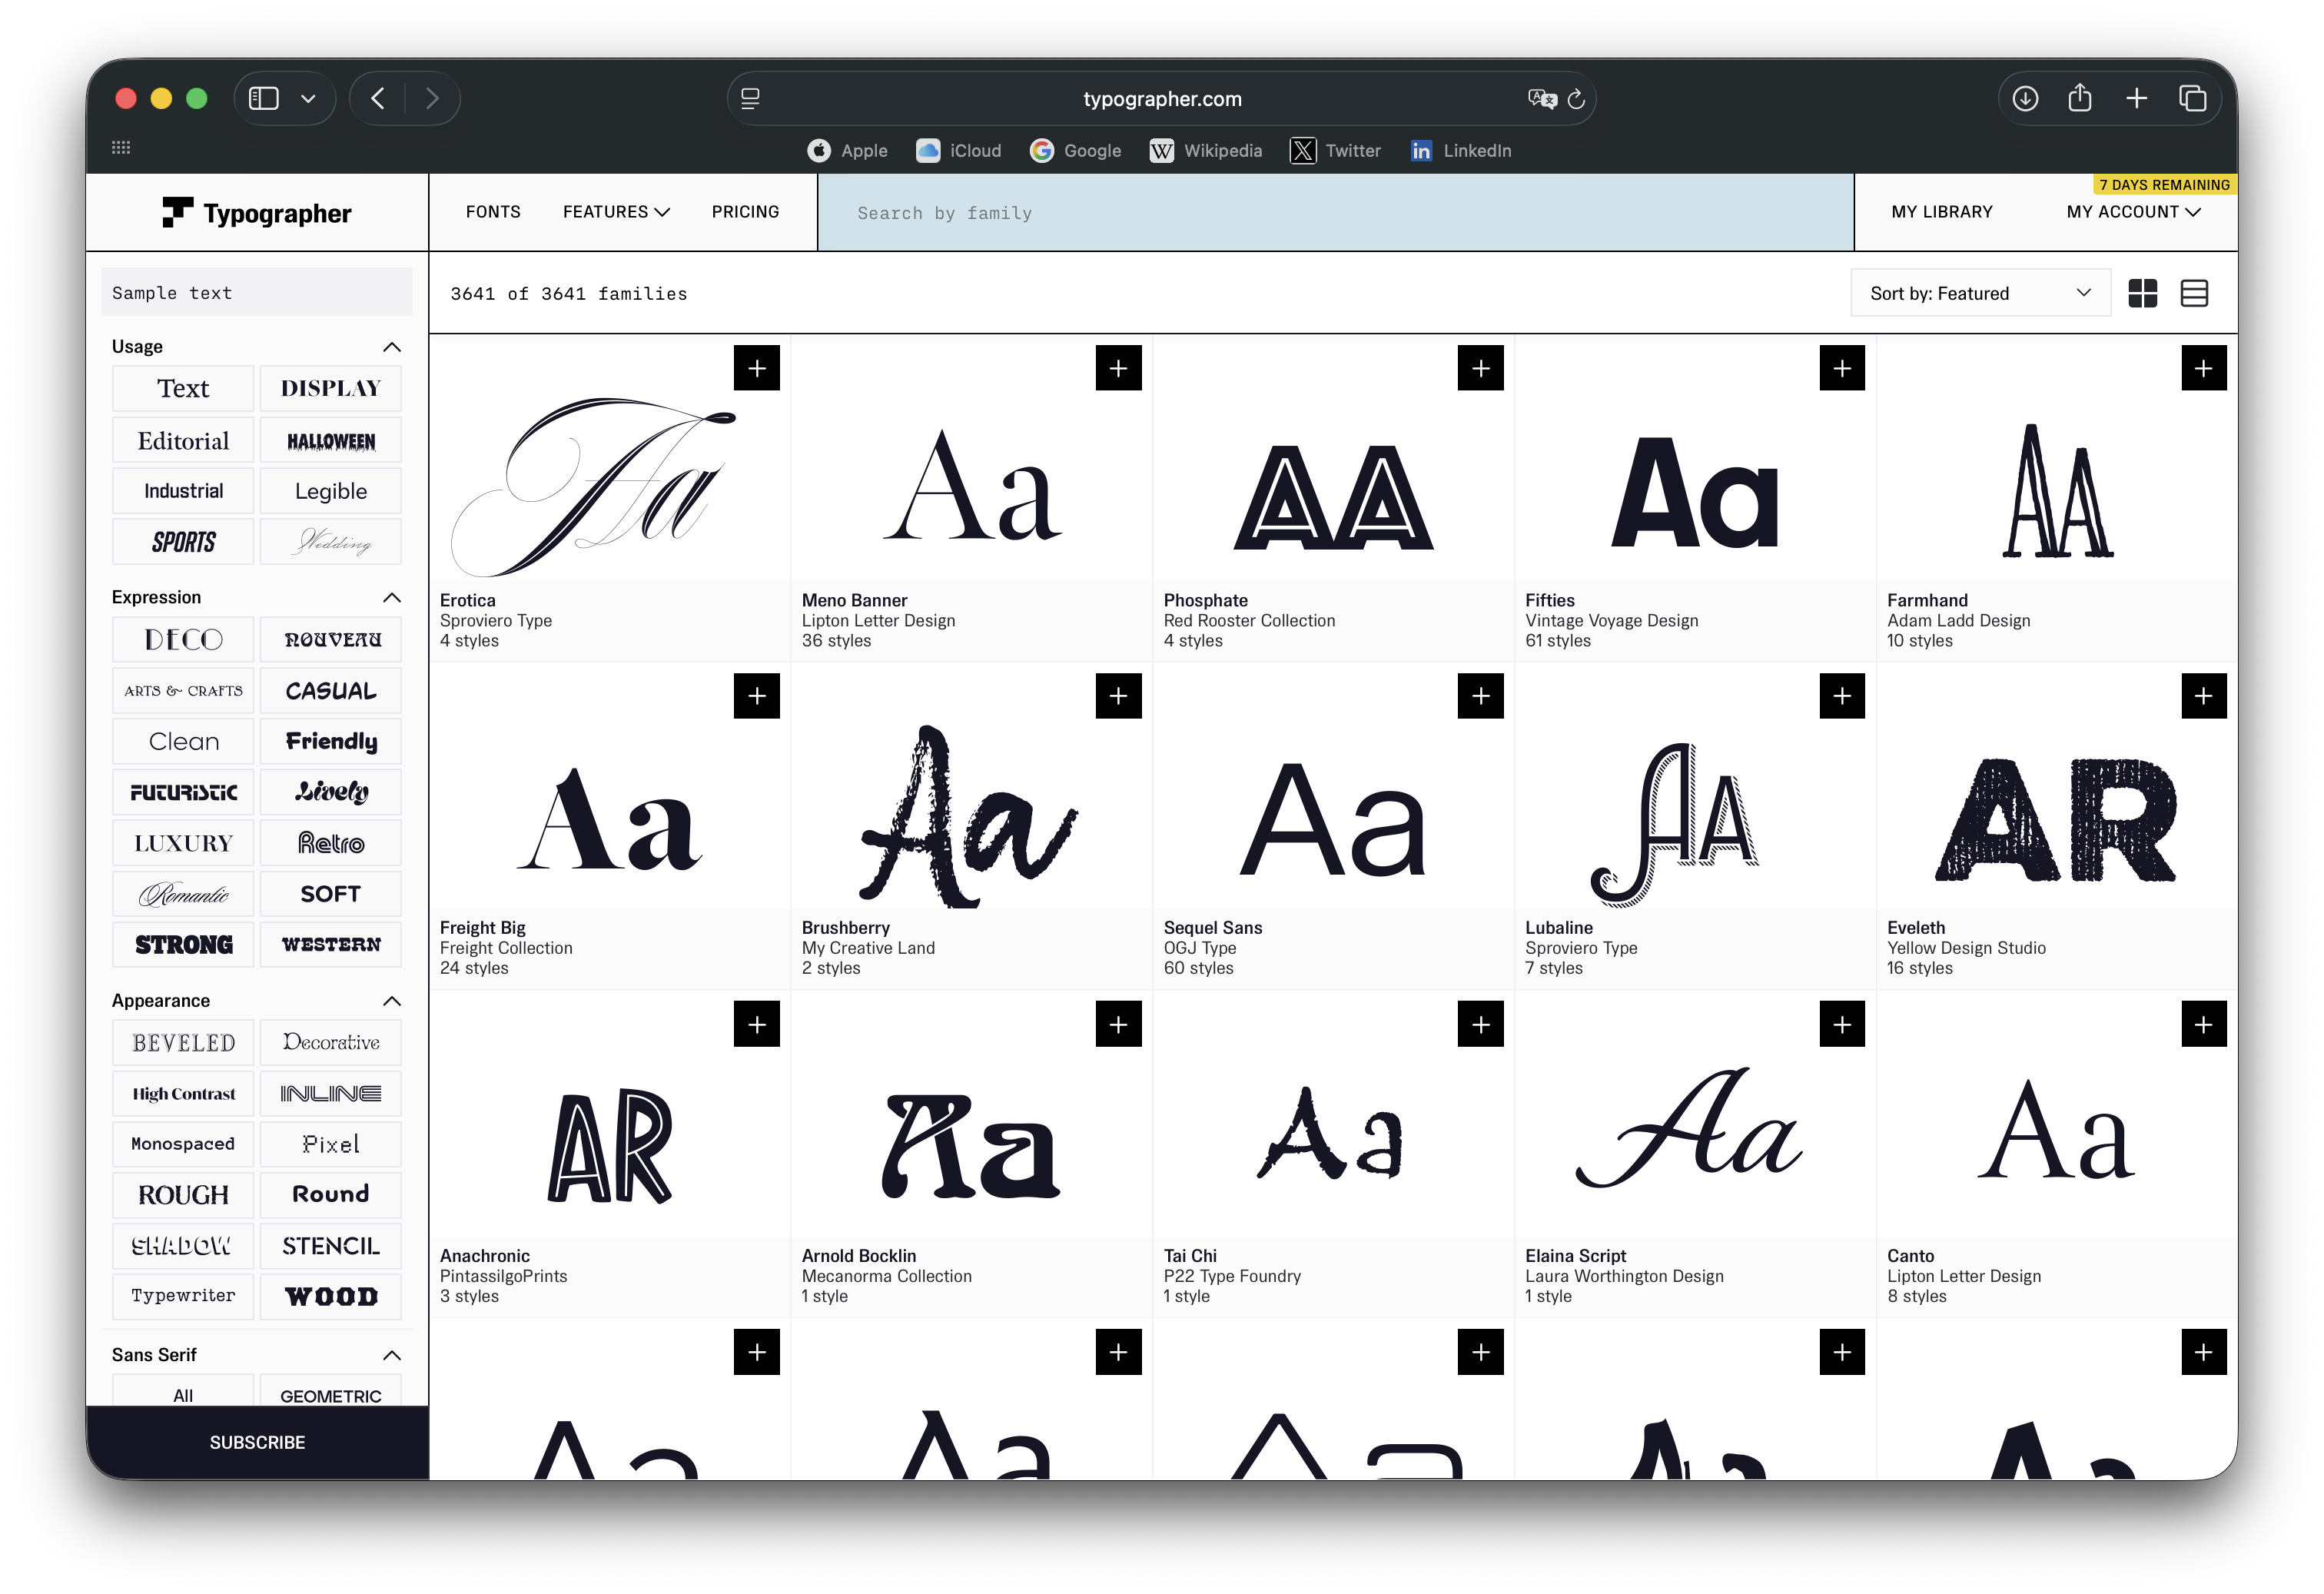Add Tai Chi with plus icon

click(1480, 1024)
